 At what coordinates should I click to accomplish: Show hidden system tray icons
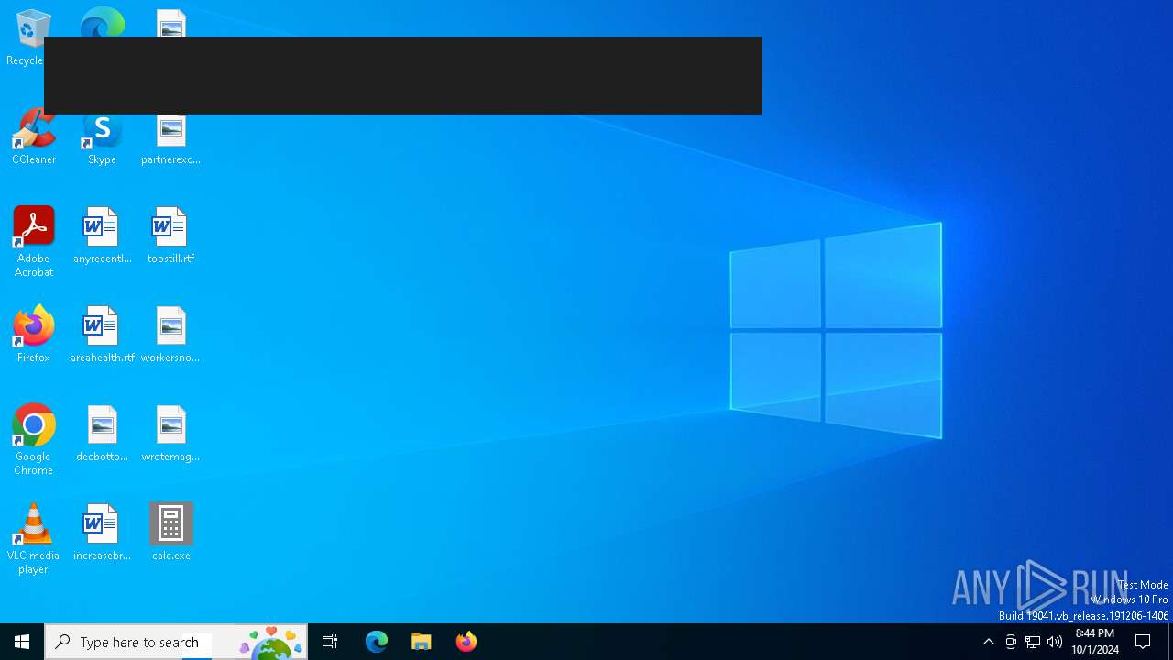click(989, 642)
